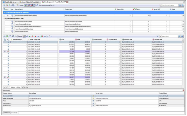Go to previous difference arrow
Image resolution: width=187 pixels, height=116 pixels.
click(x=48, y=36)
